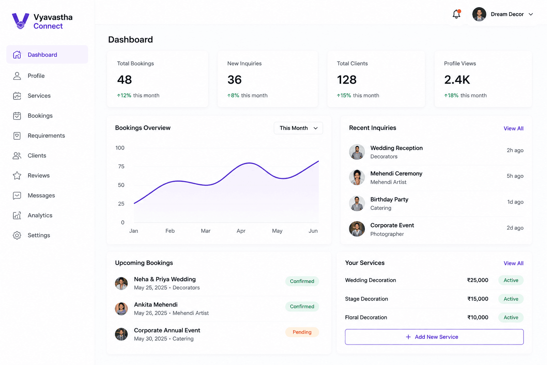Screen dimensions: 547x365
Task: Open the notifications bell
Action: point(457,14)
